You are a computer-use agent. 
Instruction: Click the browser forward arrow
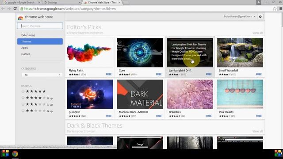[9, 9]
